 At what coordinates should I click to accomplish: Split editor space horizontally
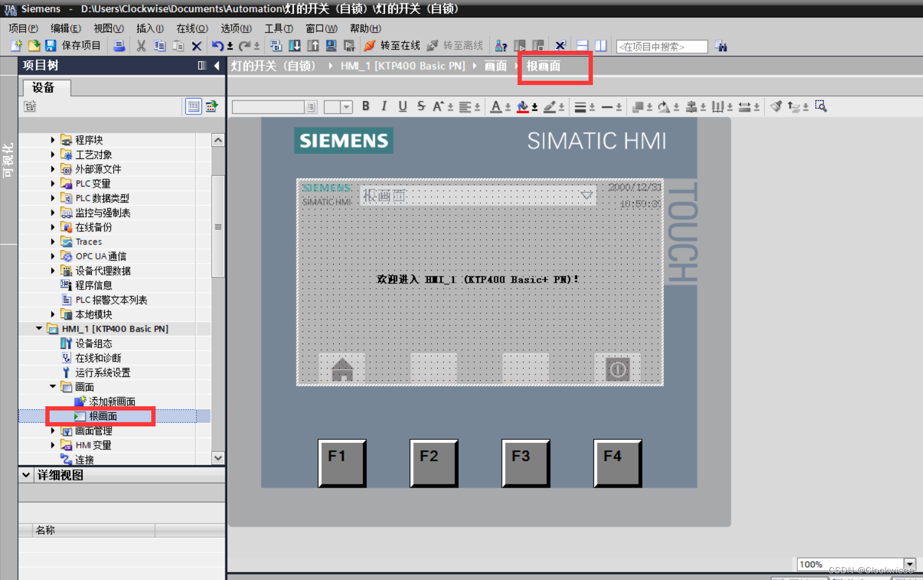click(582, 46)
